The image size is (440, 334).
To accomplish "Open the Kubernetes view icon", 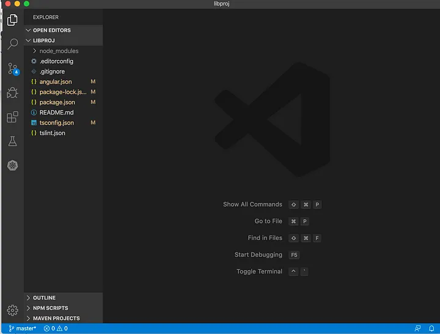I will tap(12, 166).
